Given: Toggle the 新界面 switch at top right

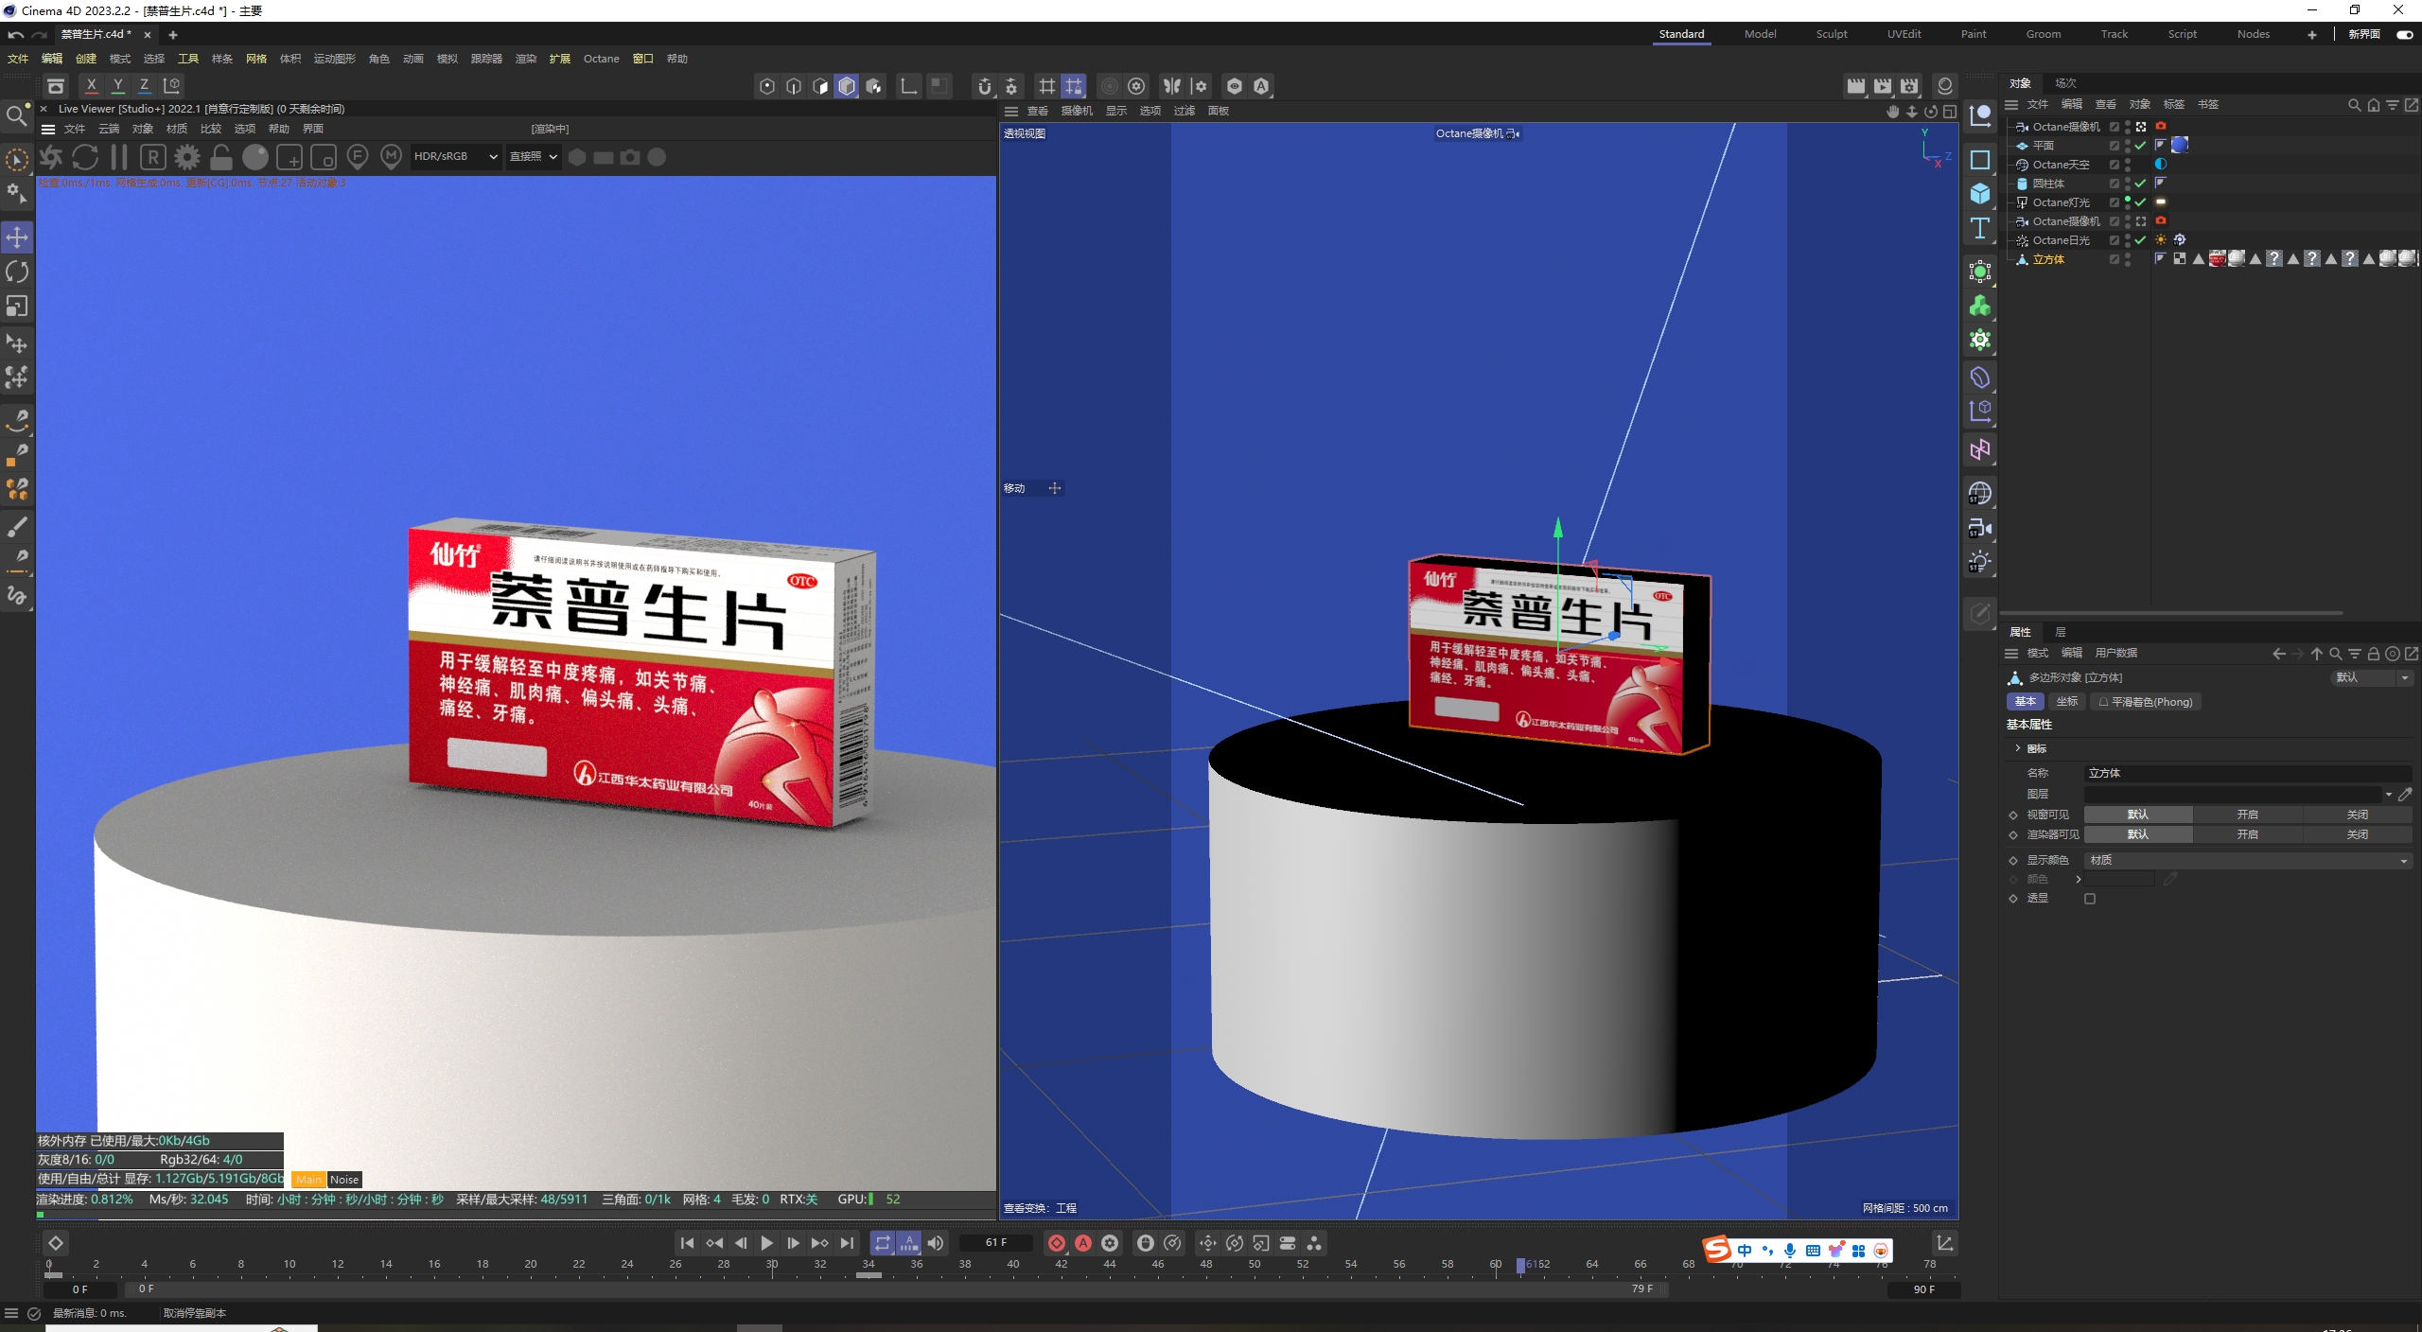Looking at the screenshot, I should (x=2404, y=34).
